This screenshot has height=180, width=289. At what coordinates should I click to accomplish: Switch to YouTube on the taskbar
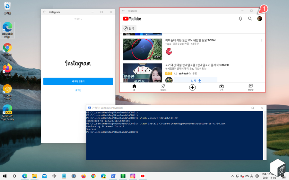[x=143, y=176]
